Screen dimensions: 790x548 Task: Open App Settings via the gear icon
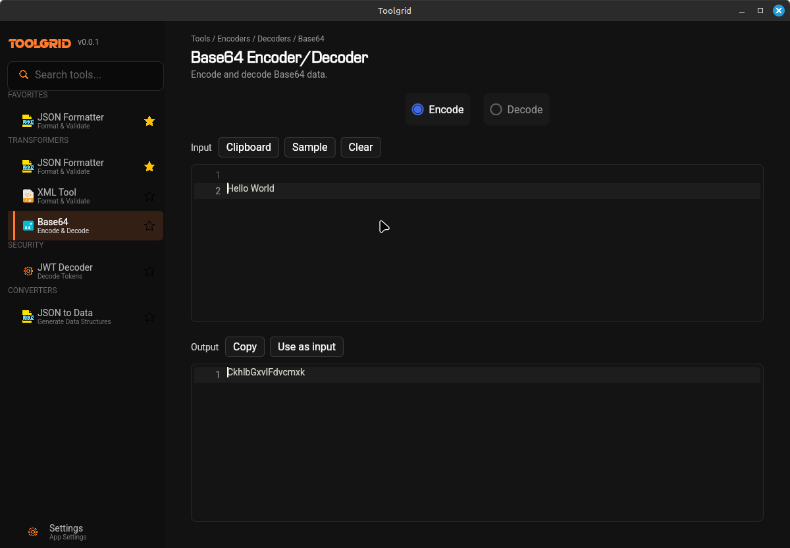[33, 532]
